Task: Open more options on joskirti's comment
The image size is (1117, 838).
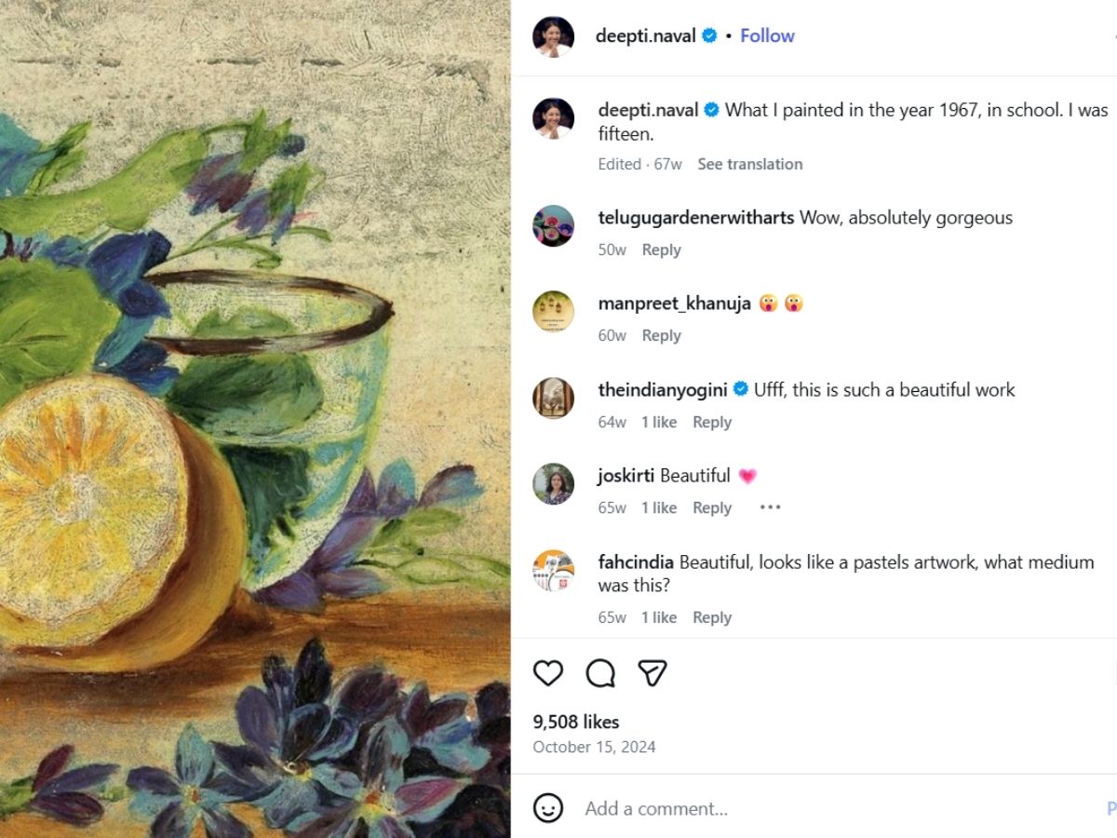Action: point(770,507)
